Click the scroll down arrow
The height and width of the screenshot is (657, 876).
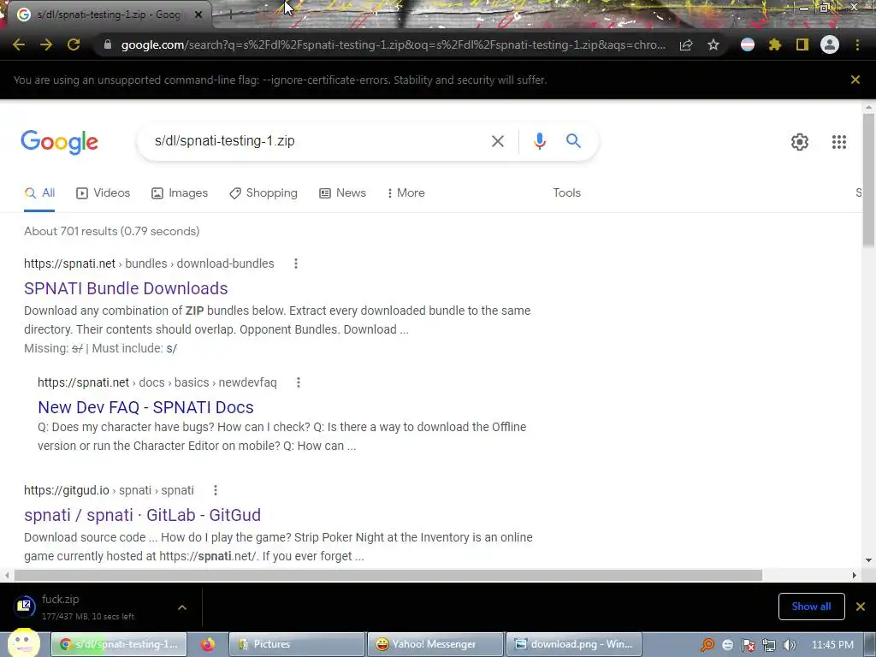pyautogui.click(x=868, y=560)
